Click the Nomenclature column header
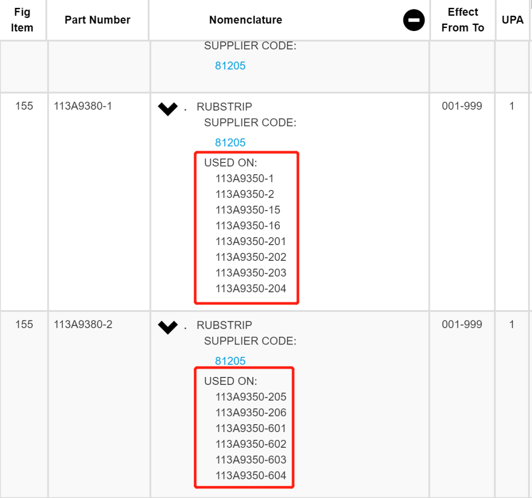Viewport: 532px width, 498px height. click(x=246, y=20)
